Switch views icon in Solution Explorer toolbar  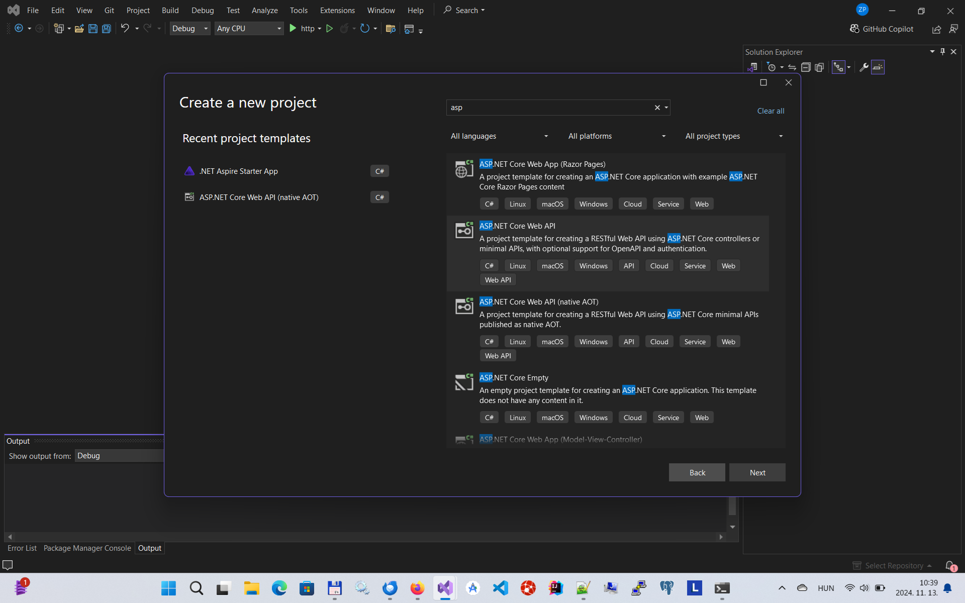(x=752, y=67)
